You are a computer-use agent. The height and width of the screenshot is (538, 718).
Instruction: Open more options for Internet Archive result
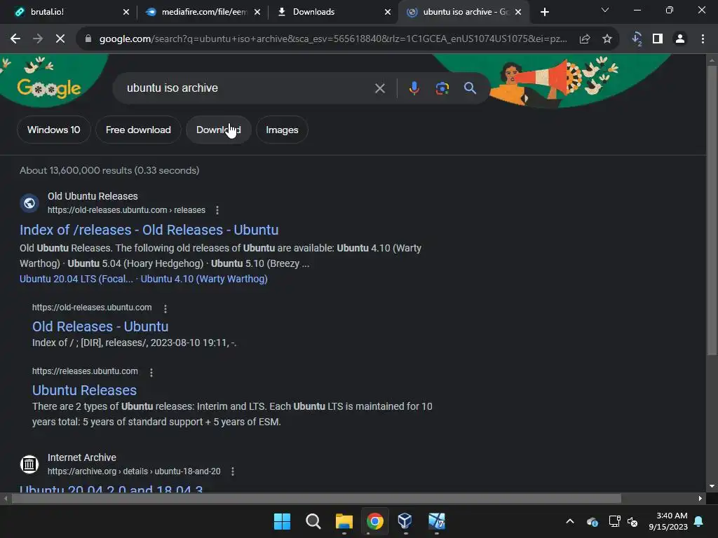pyautogui.click(x=233, y=471)
